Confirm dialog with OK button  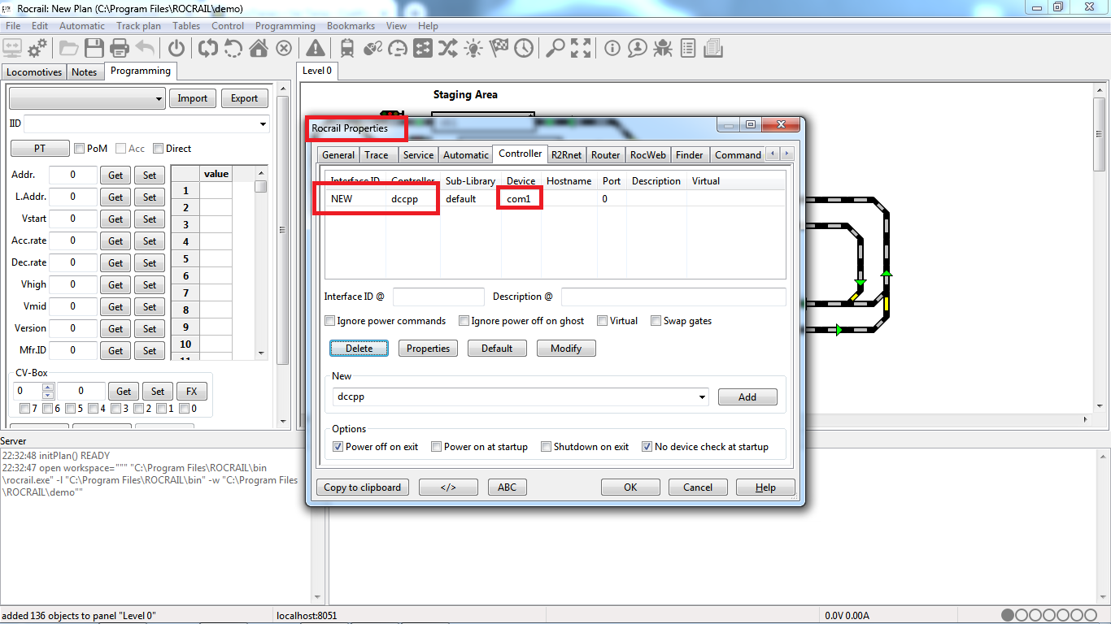coord(630,487)
